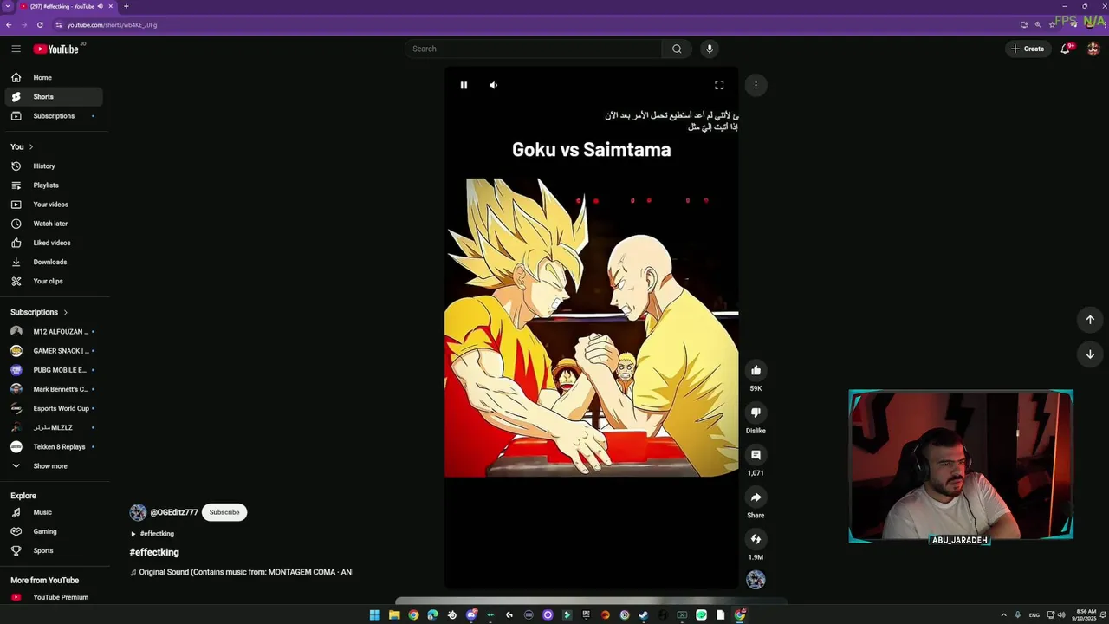Viewport: 1109px width, 624px height.
Task: Open History in the sidebar
Action: (x=54, y=166)
